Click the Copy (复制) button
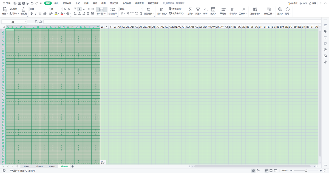 [13, 13]
